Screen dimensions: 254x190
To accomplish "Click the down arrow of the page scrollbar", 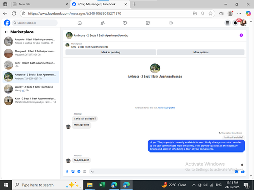I will coord(251,176).
